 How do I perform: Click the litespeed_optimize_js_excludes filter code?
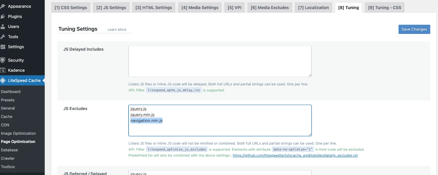(x=177, y=149)
